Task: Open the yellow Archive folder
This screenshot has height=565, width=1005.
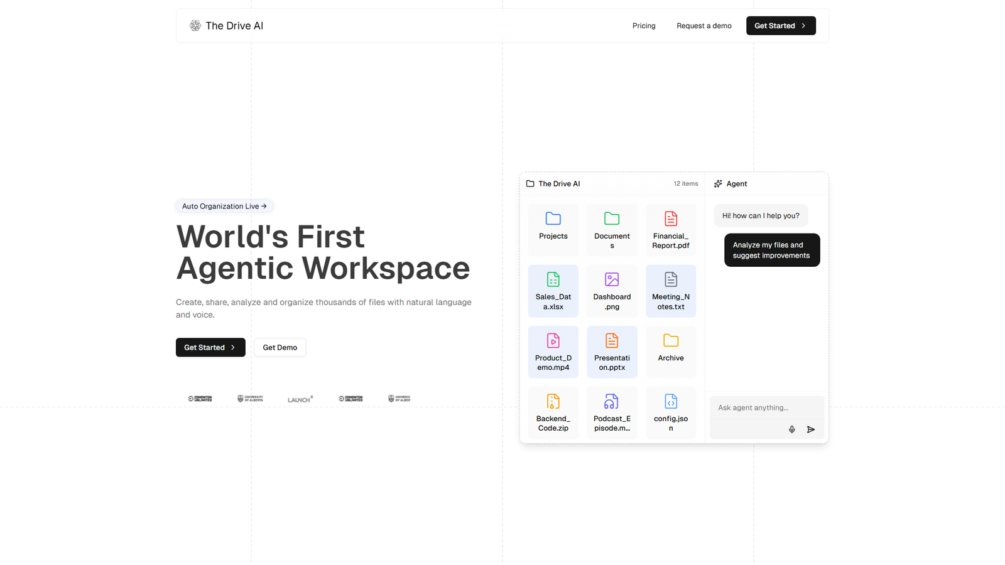Action: coord(670,342)
